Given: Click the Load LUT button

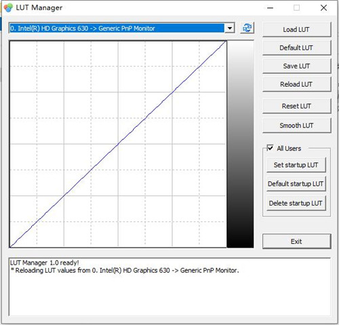Looking at the screenshot, I should click(x=296, y=30).
